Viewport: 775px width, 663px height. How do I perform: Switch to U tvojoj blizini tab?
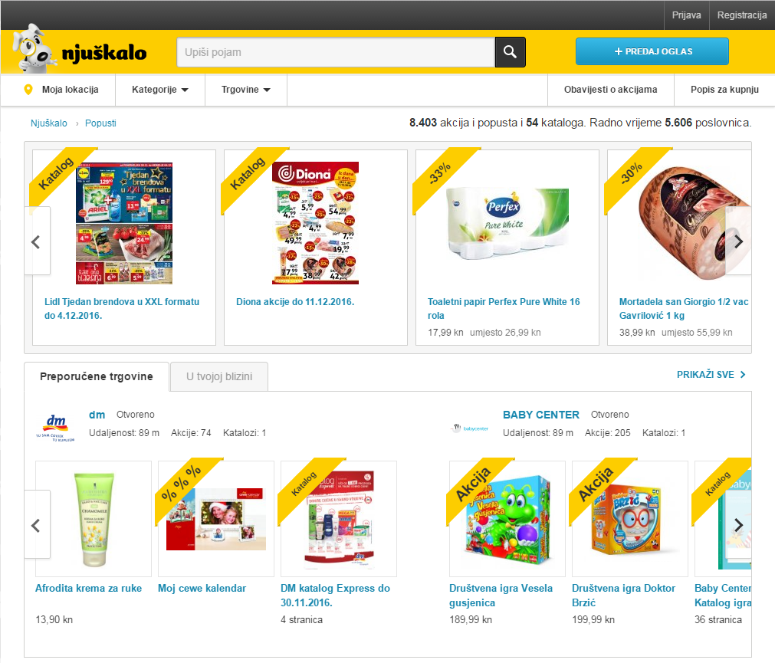coord(219,376)
